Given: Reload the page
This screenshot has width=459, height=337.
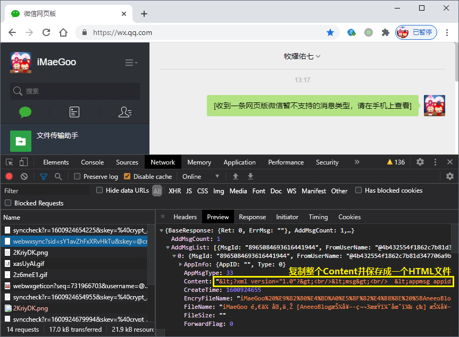Looking at the screenshot, I should pyautogui.click(x=46, y=32).
